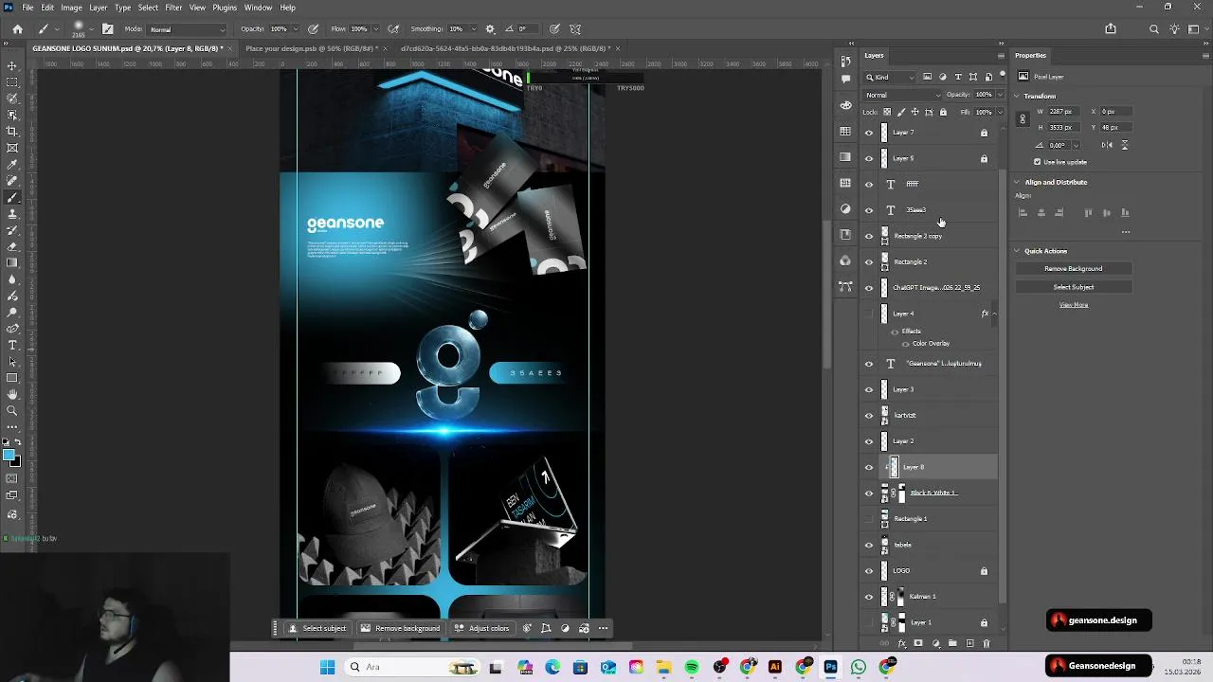The height and width of the screenshot is (682, 1213).
Task: Filter layers by pixel layers icon
Action: (x=927, y=77)
